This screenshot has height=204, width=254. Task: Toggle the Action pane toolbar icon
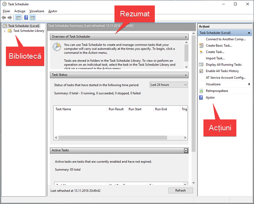point(33,18)
